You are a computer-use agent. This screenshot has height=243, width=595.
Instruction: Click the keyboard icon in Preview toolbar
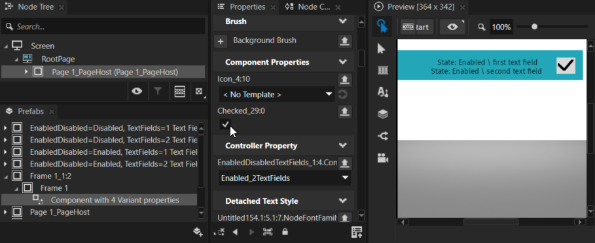[408, 27]
